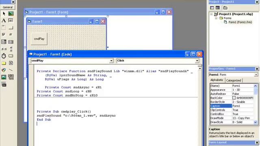Select the PictureBox control tool
This screenshot has height=146, width=260.
[11, 13]
